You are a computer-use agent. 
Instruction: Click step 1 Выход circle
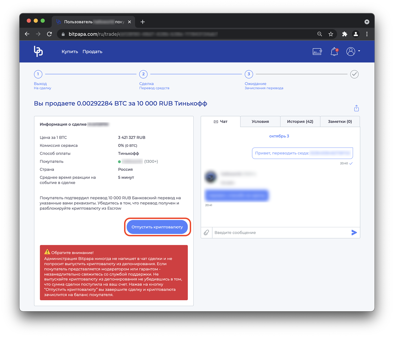pyautogui.click(x=38, y=74)
